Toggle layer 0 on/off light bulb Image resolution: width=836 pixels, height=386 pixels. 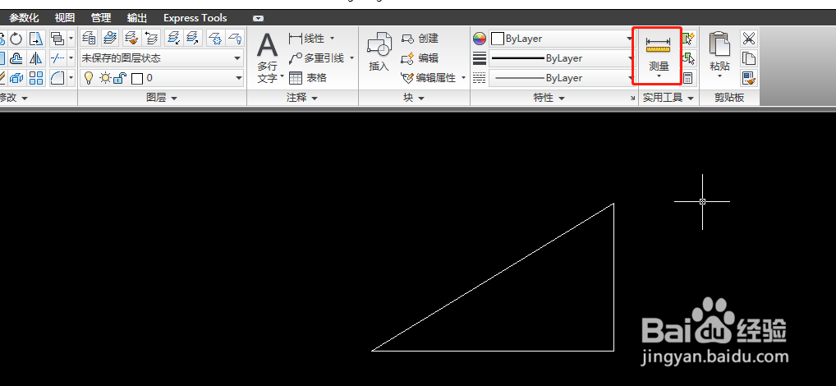pos(89,78)
